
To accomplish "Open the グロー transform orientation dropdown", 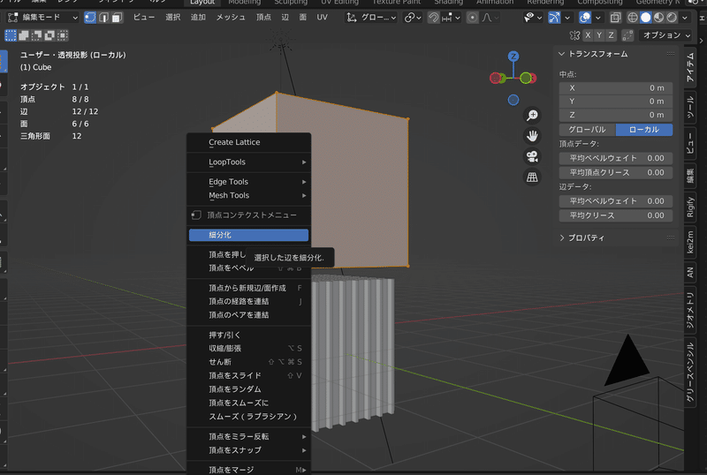I will 371,18.
